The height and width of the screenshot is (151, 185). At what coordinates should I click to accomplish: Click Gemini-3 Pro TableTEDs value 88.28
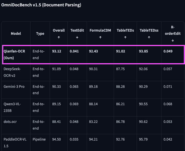pyautogui.click(x=120, y=87)
